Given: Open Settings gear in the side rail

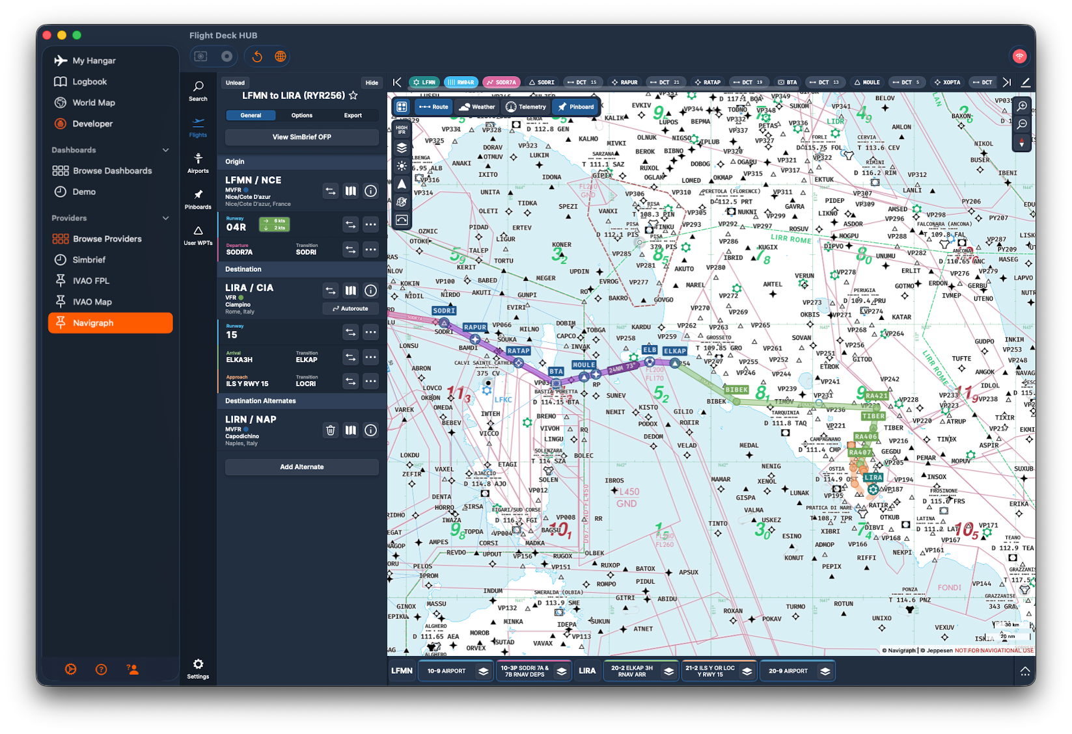Looking at the screenshot, I should pos(198,664).
